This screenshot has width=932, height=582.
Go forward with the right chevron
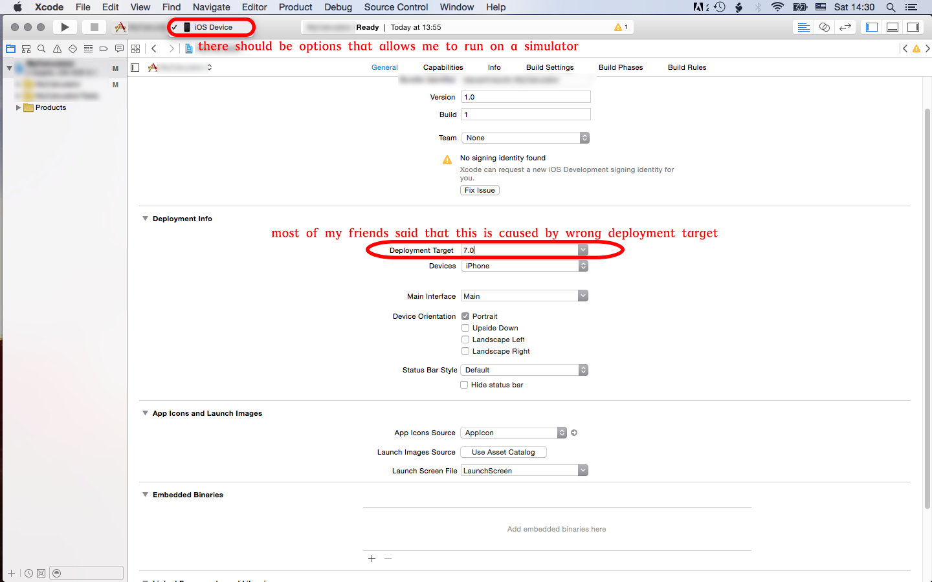[x=171, y=48]
